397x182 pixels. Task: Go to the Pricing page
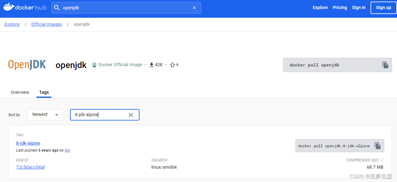coord(340,7)
